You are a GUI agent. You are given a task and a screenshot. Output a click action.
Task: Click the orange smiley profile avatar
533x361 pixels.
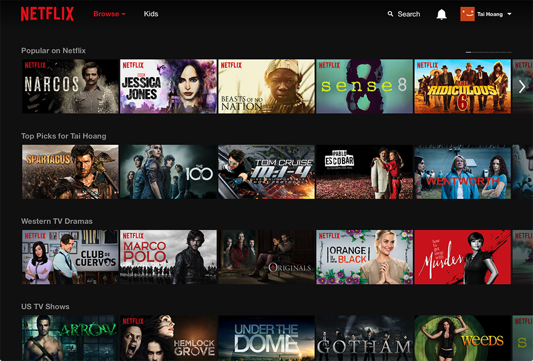pos(467,14)
